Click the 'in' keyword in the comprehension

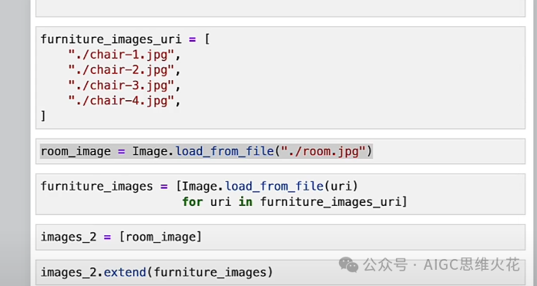(245, 202)
